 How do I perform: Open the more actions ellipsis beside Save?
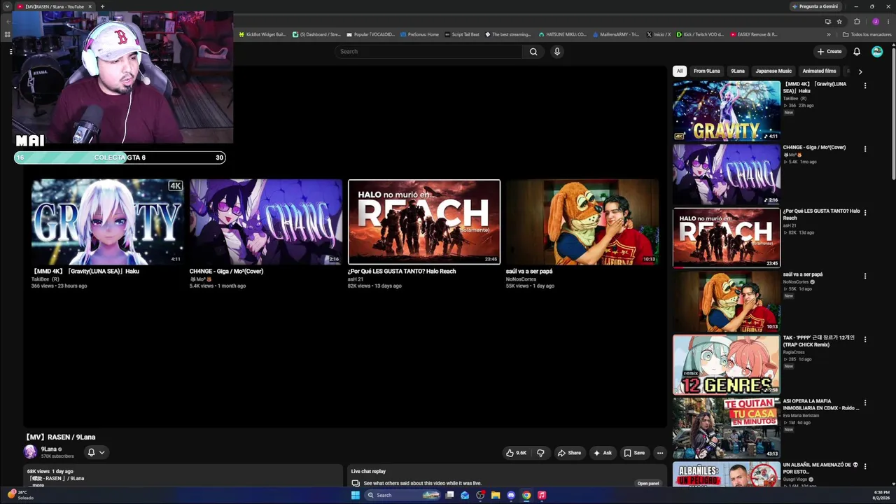coord(659,453)
